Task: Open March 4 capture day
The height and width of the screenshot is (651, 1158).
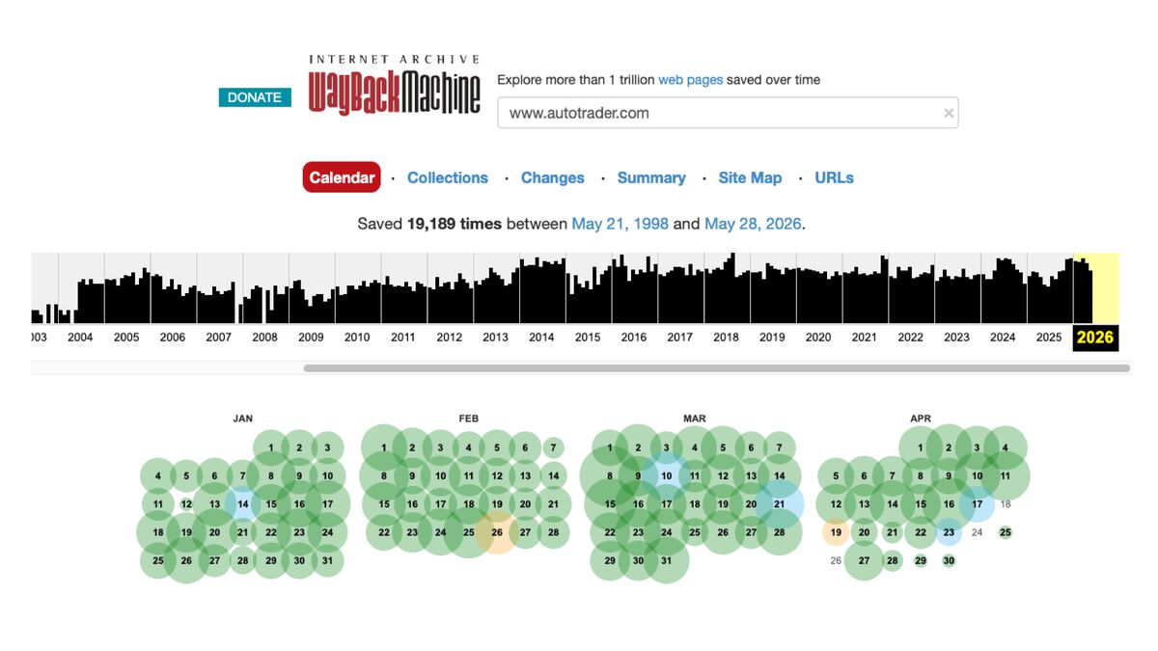Action: tap(694, 448)
